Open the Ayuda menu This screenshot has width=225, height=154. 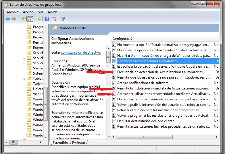[x=53, y=12]
